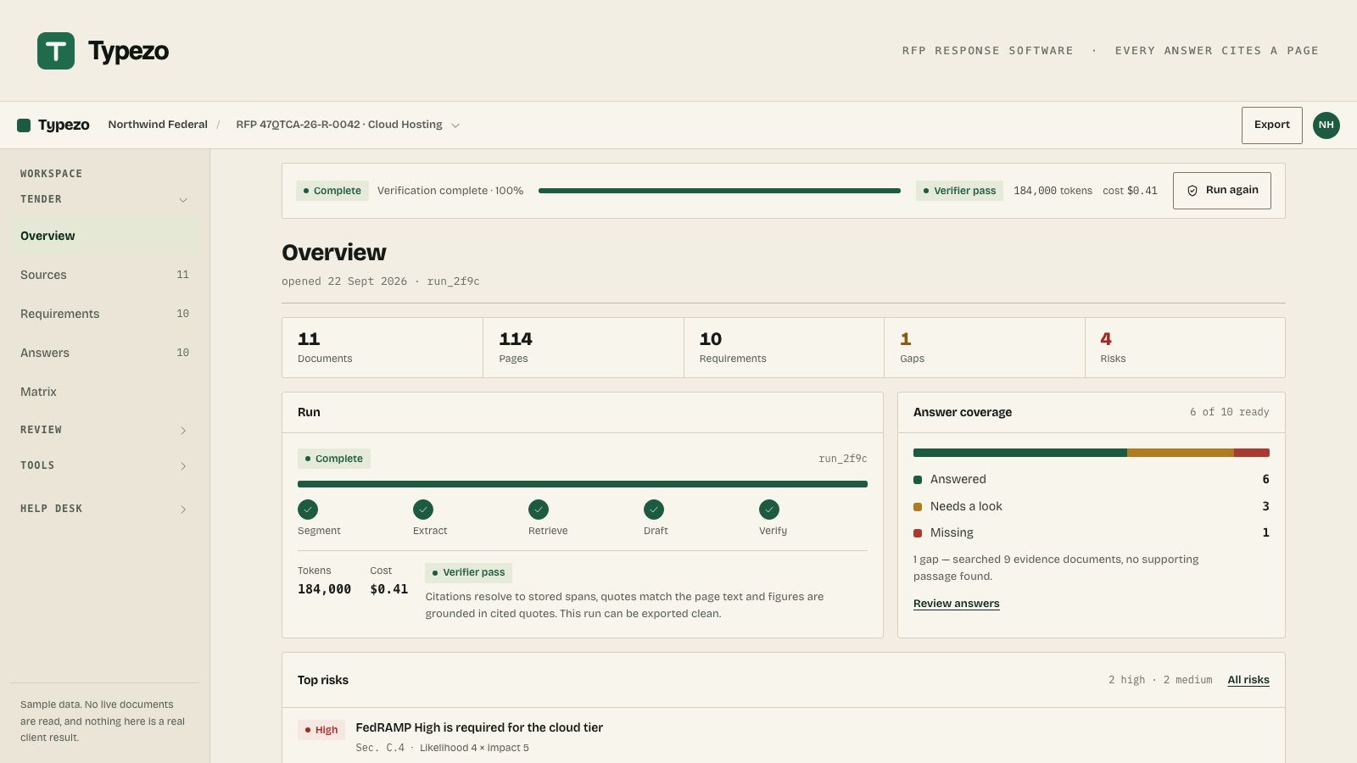This screenshot has height=763, width=1357.
Task: Click the Segment step checkmark icon
Action: pos(308,510)
